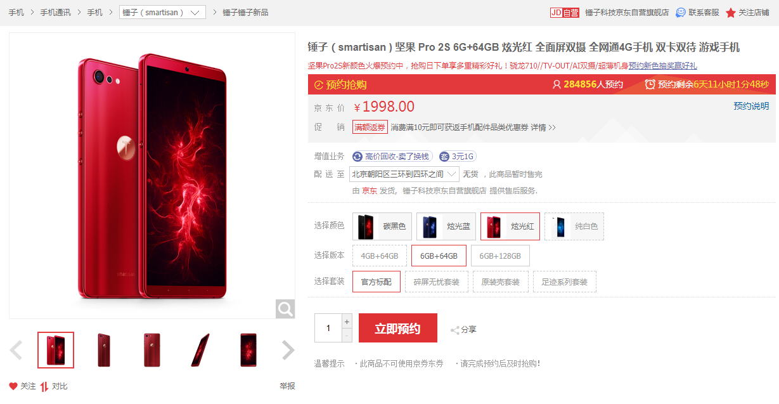Click the magnifier zoom icon on product image
The width and height of the screenshot is (779, 404).
[285, 309]
